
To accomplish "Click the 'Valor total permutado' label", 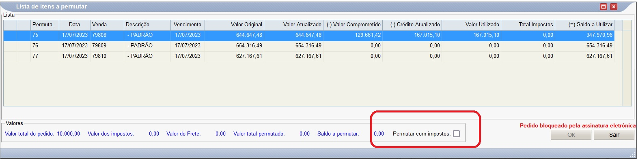I will click(x=259, y=134).
